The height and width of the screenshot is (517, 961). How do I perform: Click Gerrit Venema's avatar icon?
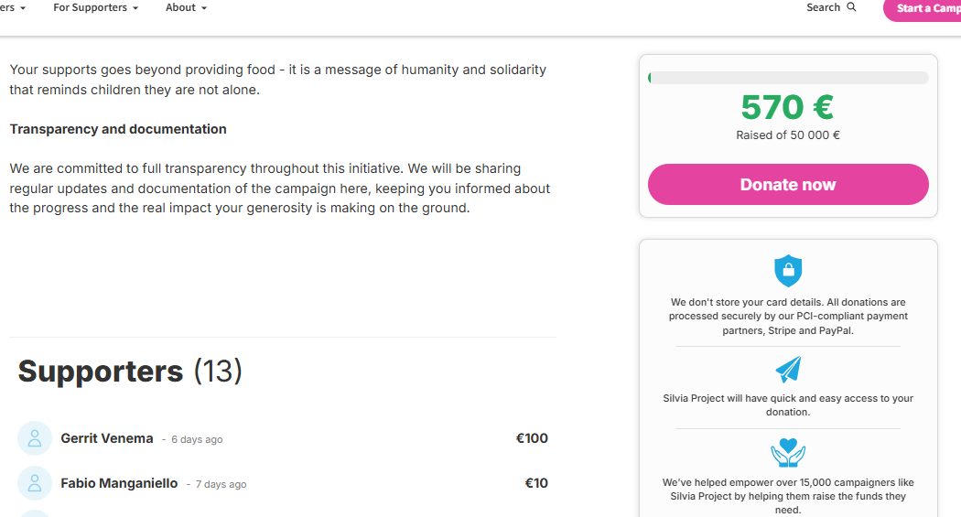[35, 438]
